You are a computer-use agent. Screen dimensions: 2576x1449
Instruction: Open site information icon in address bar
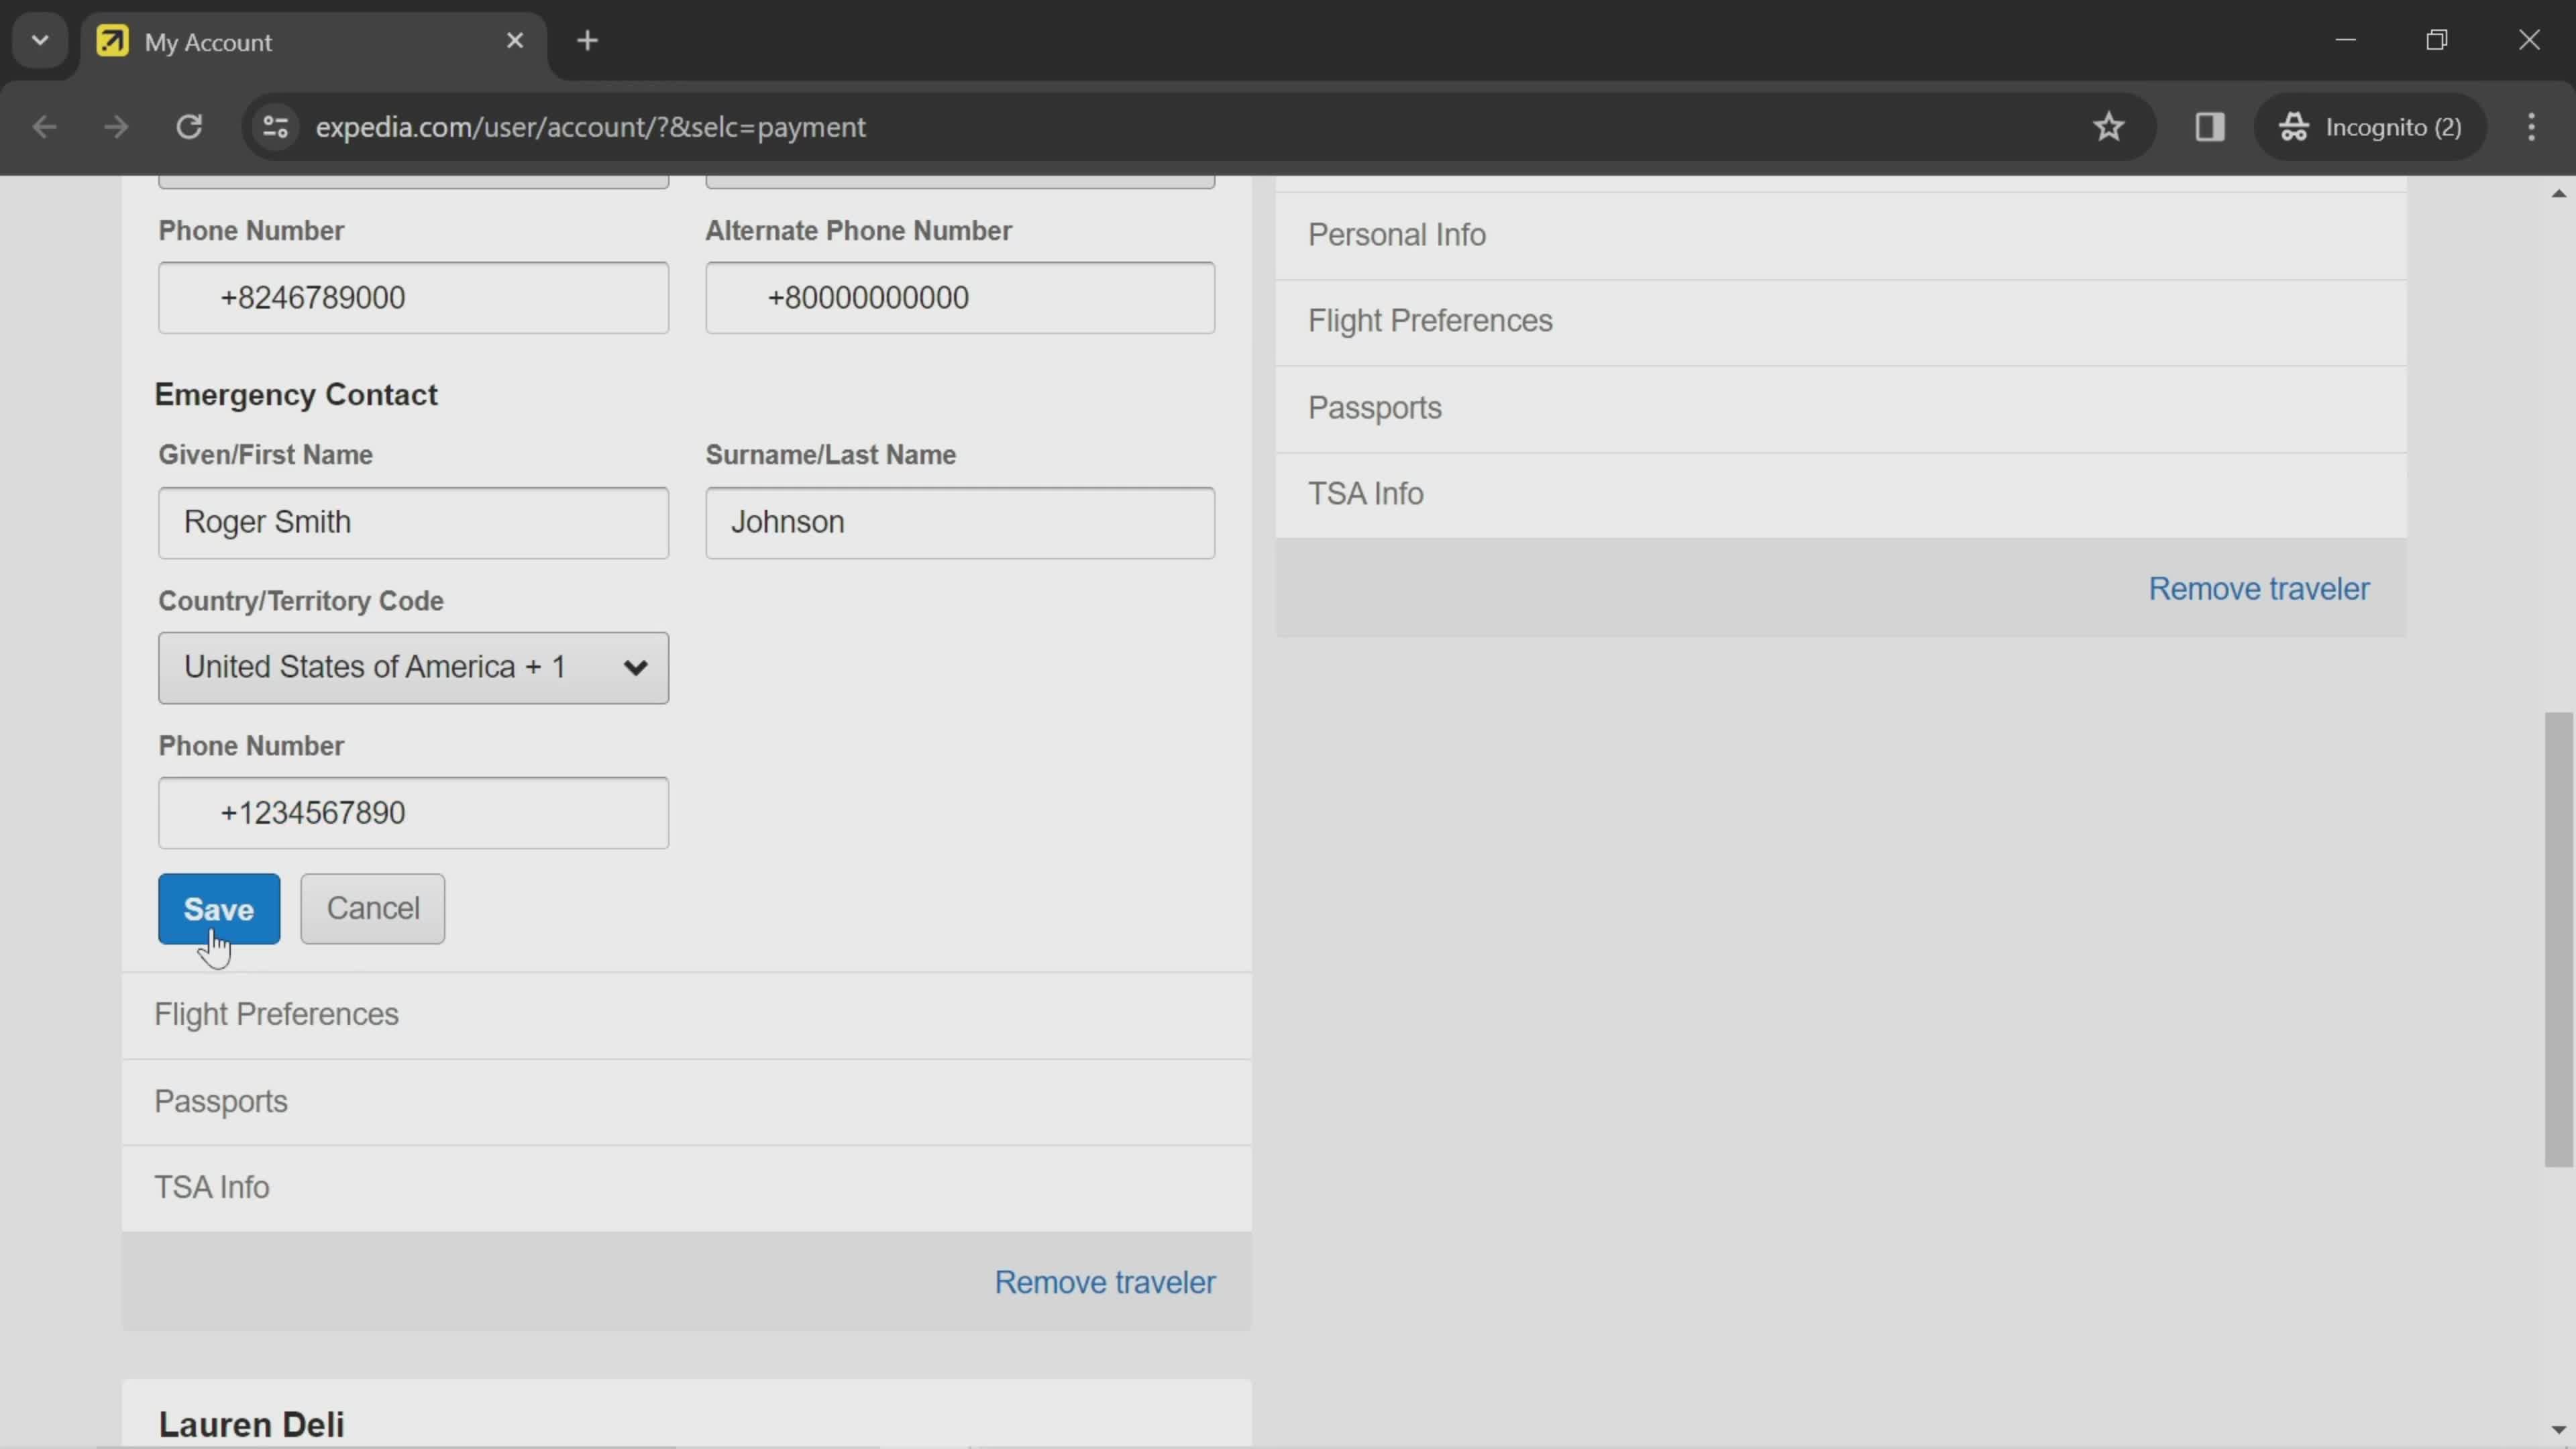[276, 127]
